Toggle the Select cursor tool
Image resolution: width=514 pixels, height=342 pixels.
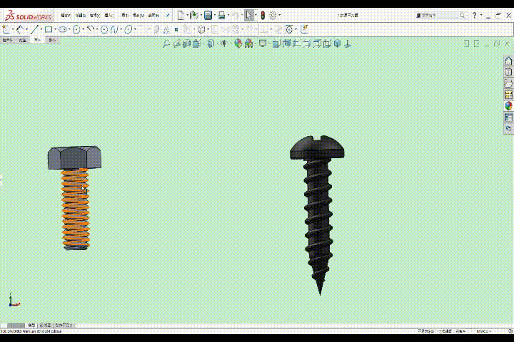248,15
